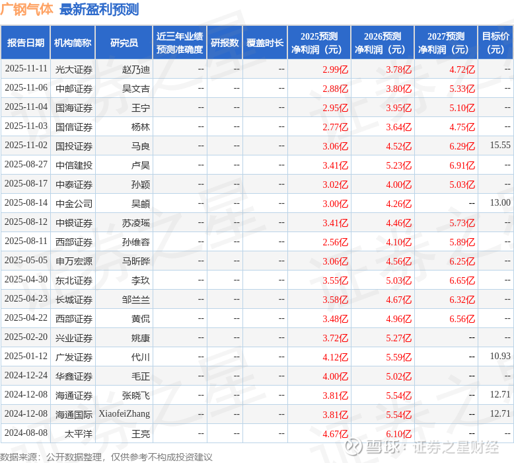Image resolution: width=514 pixels, height=463 pixels.
Task: Select the 机构简称 column header
Action: (x=73, y=42)
